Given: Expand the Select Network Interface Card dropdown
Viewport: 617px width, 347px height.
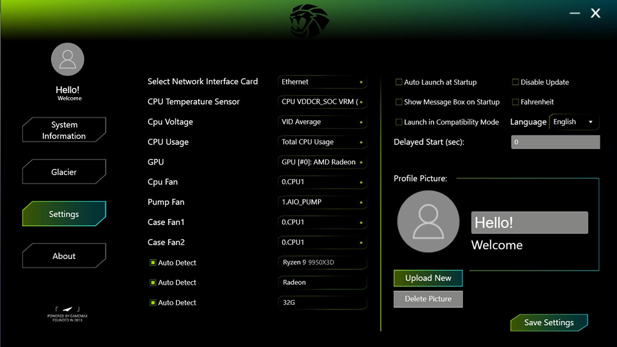Looking at the screenshot, I should click(322, 82).
